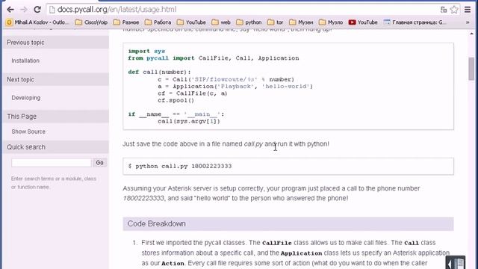Open the Главная страница bookmark
This screenshot has height=269, width=478.
pos(415,22)
